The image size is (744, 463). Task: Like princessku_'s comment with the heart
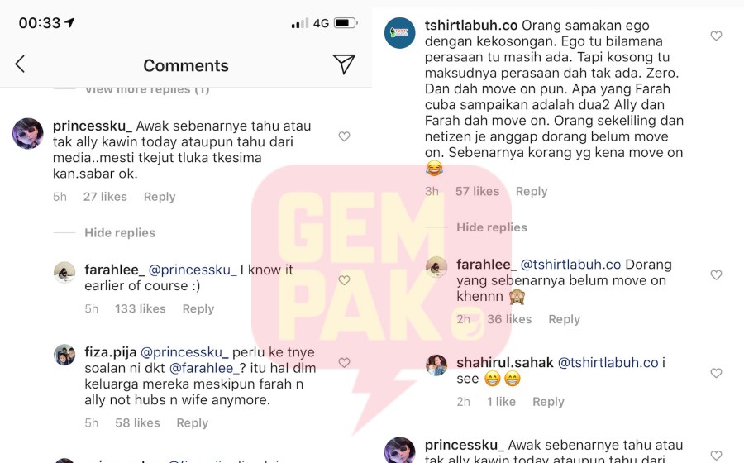pyautogui.click(x=344, y=136)
